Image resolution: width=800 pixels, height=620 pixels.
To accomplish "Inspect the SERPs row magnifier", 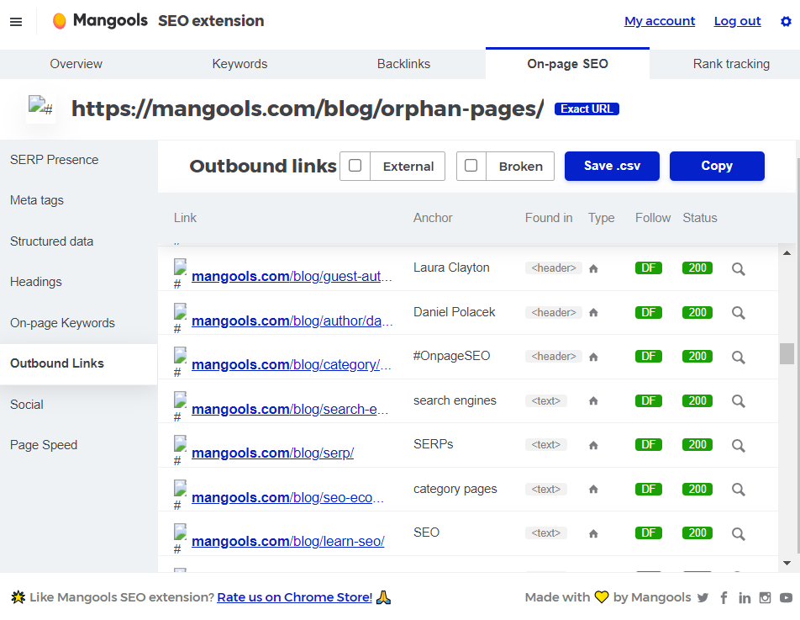I will [739, 445].
